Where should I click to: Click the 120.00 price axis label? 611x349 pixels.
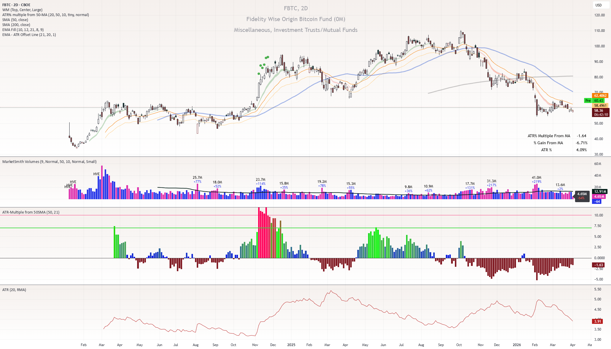click(x=599, y=15)
